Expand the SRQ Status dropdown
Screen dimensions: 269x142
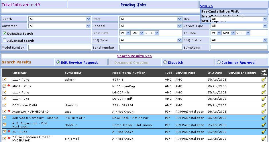tap(265, 40)
